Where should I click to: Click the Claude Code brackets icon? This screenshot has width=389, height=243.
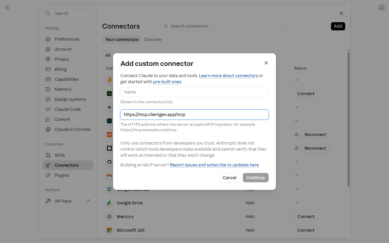pyautogui.click(x=48, y=109)
